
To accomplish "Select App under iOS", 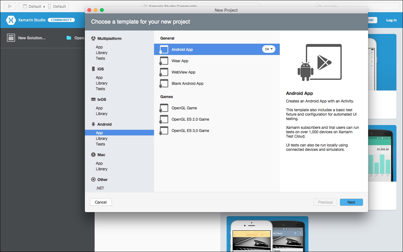I will coord(99,78).
